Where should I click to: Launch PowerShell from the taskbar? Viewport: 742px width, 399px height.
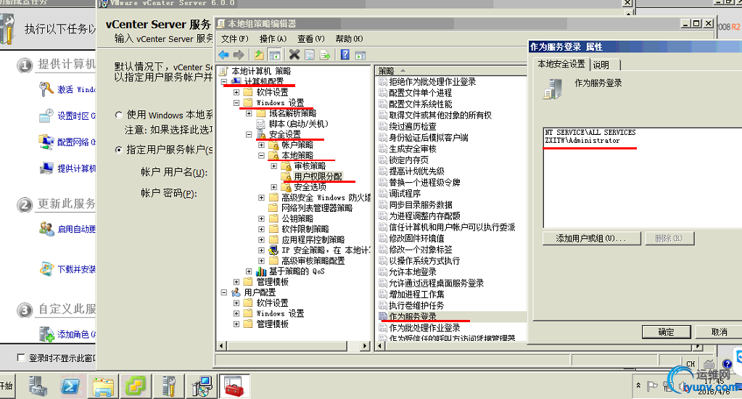coord(70,386)
